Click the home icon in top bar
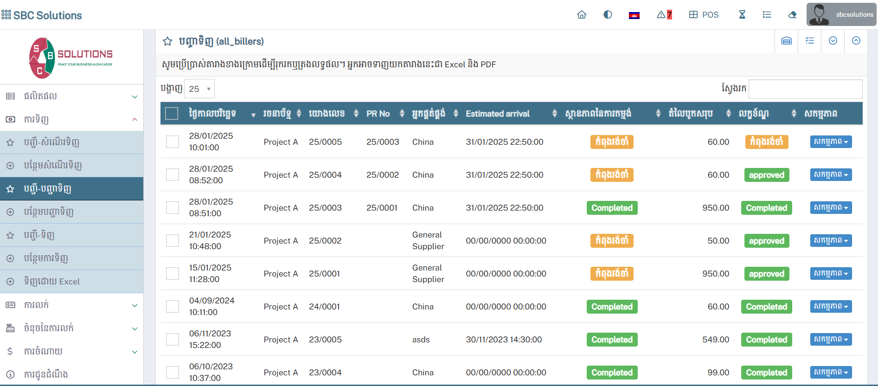The width and height of the screenshot is (878, 386). tap(582, 15)
